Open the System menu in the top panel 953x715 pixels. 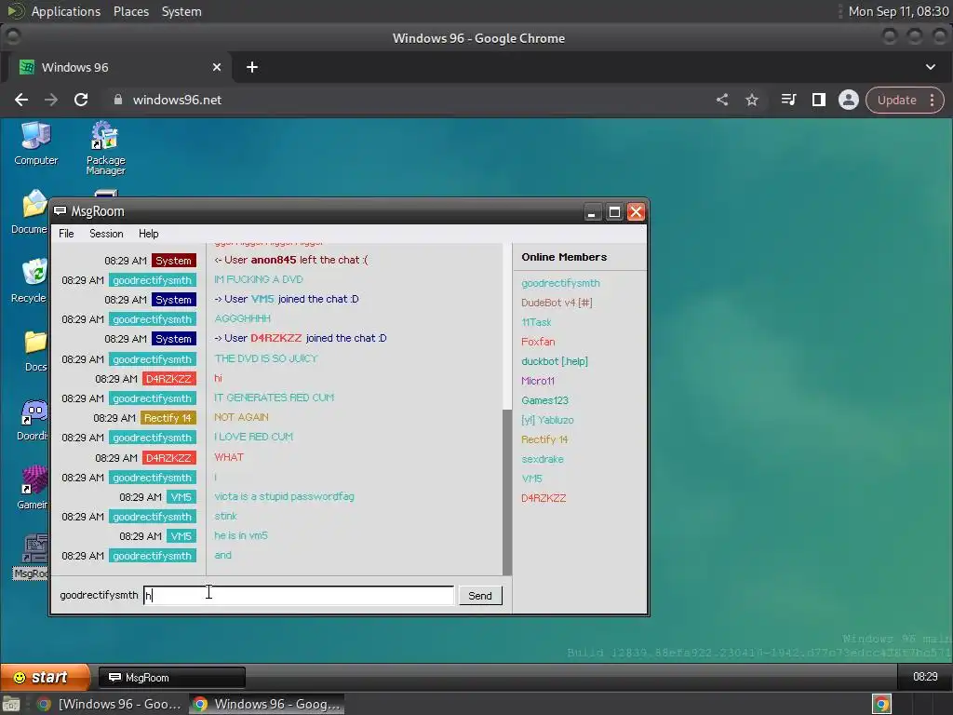click(181, 11)
